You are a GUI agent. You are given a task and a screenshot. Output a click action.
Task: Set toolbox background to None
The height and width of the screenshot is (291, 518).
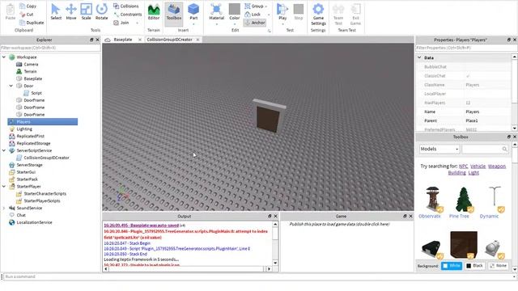point(499,266)
